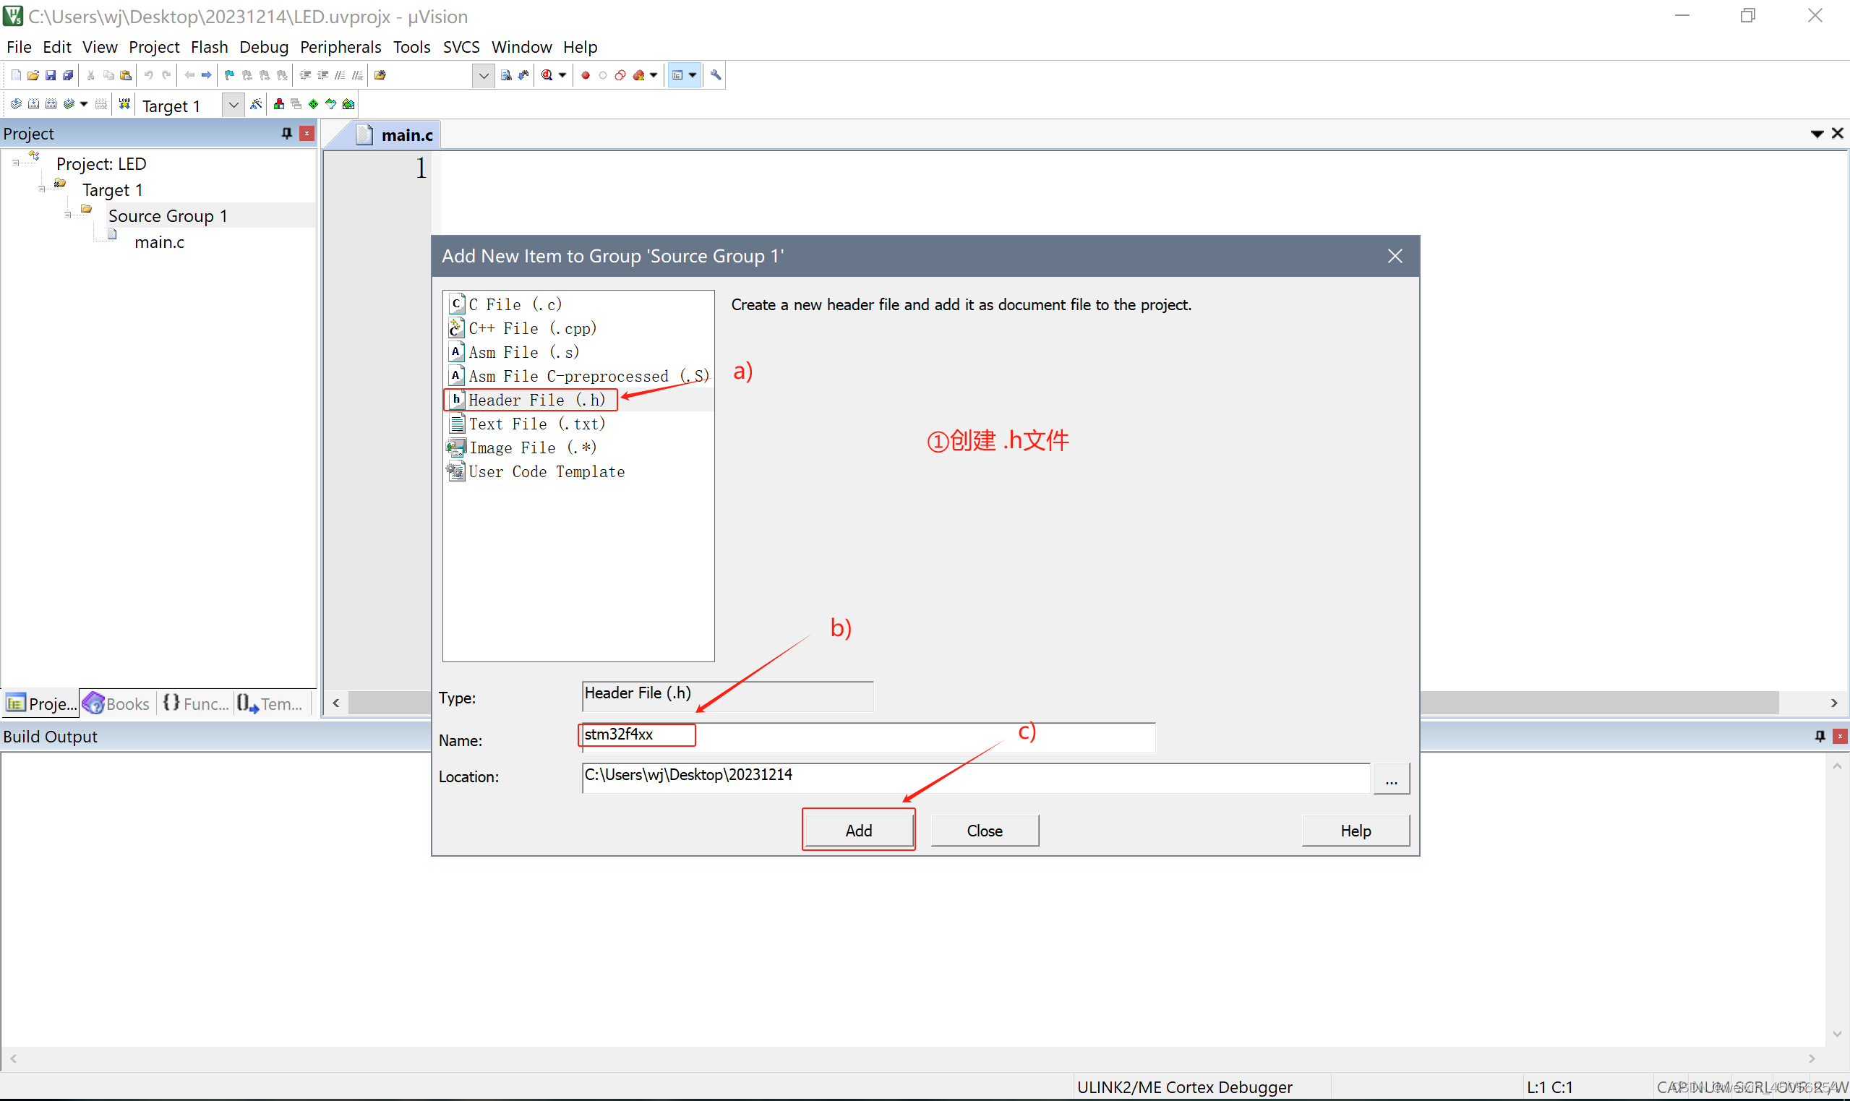Switch to the Functions panel tab
The height and width of the screenshot is (1101, 1850).
tap(196, 703)
